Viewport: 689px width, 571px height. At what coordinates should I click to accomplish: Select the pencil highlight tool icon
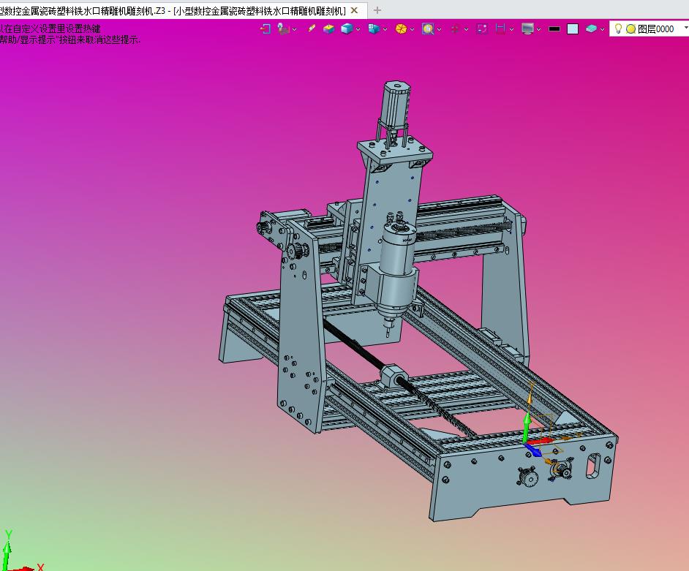[312, 29]
